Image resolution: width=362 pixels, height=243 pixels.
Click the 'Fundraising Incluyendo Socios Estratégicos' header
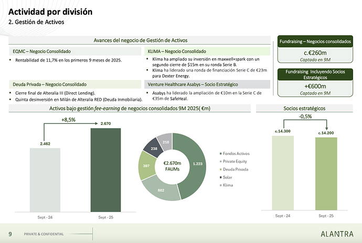[315, 75]
